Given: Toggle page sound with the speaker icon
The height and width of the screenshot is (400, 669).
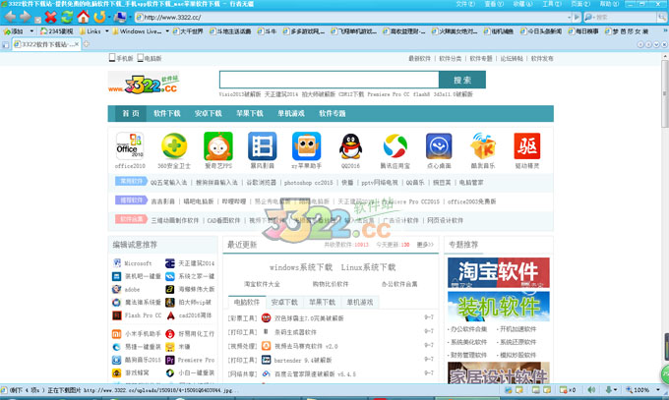Looking at the screenshot, I should point(591,390).
